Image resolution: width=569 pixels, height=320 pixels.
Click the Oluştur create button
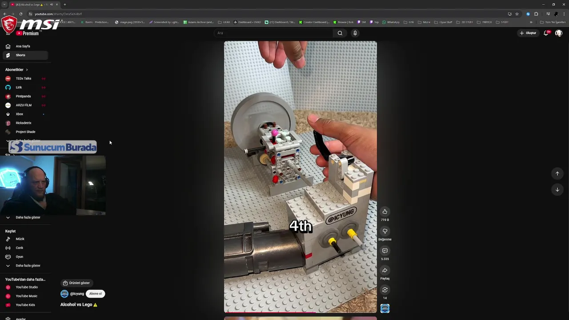528,33
